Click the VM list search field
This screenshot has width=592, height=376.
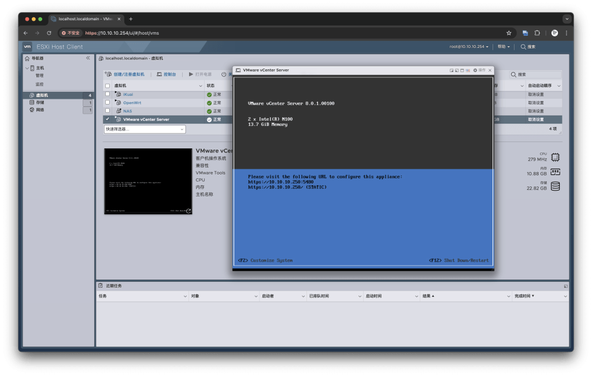pyautogui.click(x=536, y=75)
